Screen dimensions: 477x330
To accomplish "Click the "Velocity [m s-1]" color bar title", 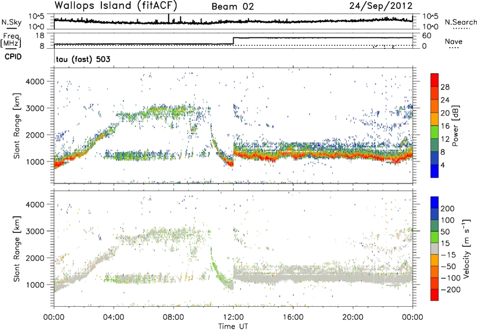I will click(466, 248).
